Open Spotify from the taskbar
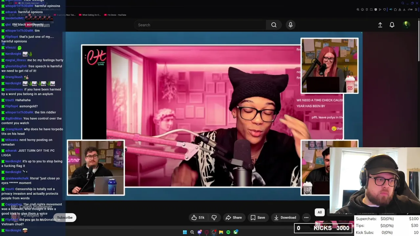This screenshot has width=420, height=236. (x=228, y=232)
